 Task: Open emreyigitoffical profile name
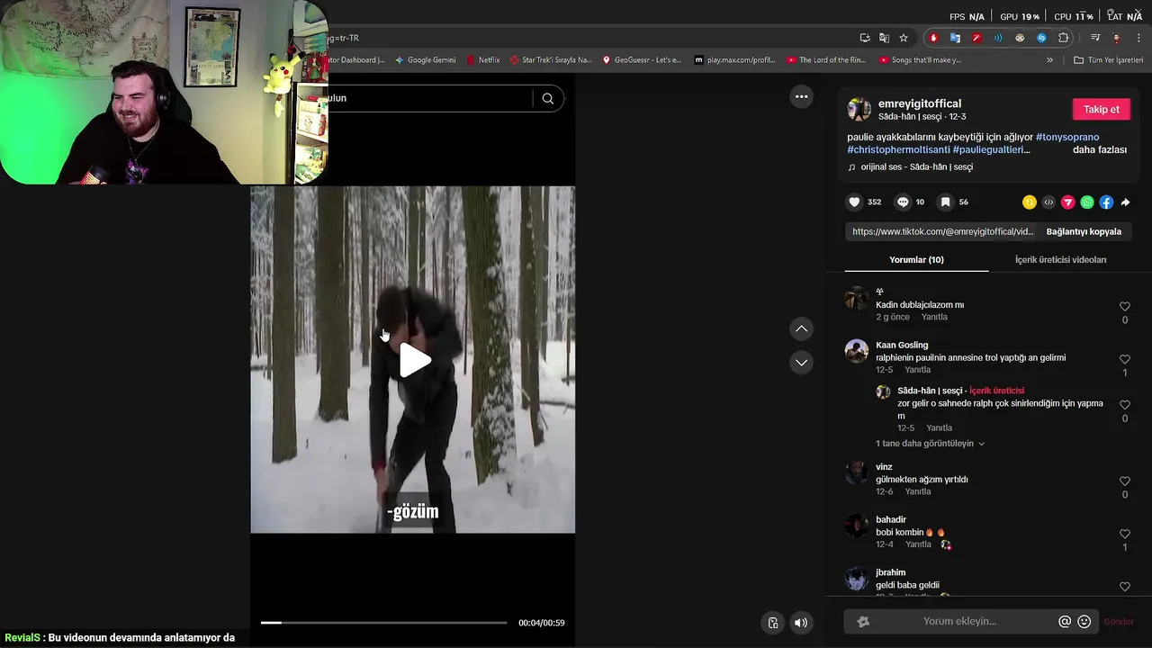(920, 103)
